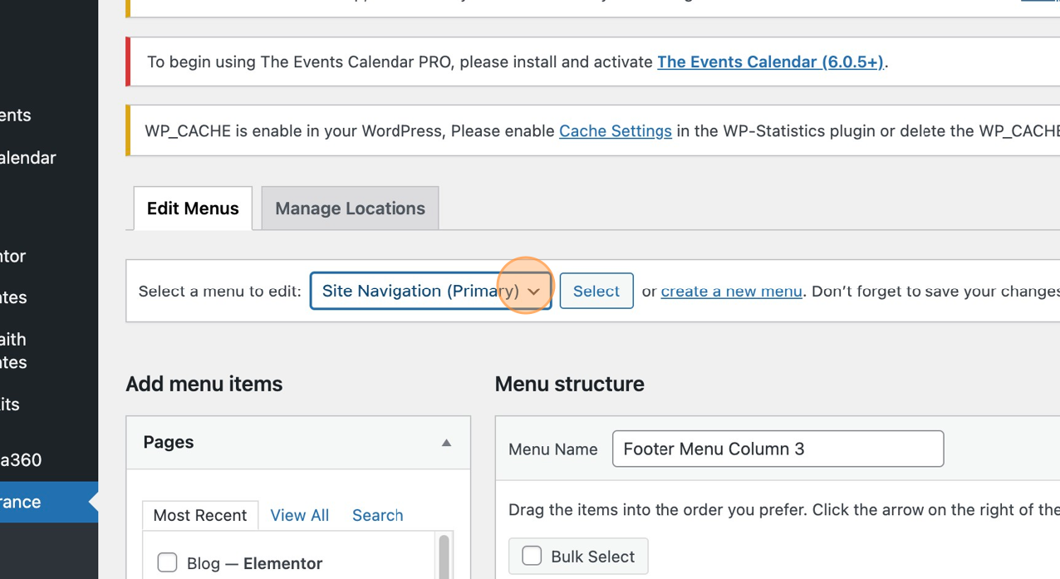Screen dimensions: 1060x579
Task: Check the Blog — Elementor page checkbox
Action: (x=167, y=562)
